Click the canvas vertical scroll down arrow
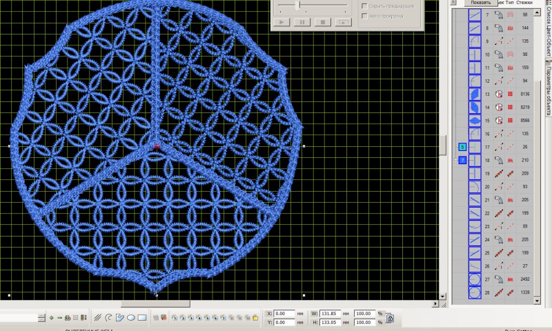Image resolution: width=552 pixels, height=331 pixels. coord(442,297)
